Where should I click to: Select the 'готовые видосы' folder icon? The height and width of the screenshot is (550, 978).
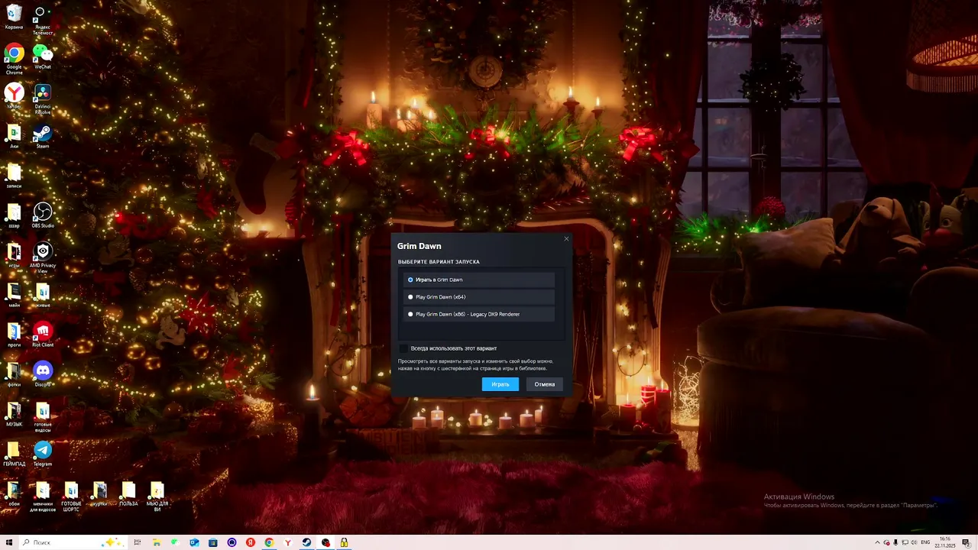pyautogui.click(x=43, y=417)
